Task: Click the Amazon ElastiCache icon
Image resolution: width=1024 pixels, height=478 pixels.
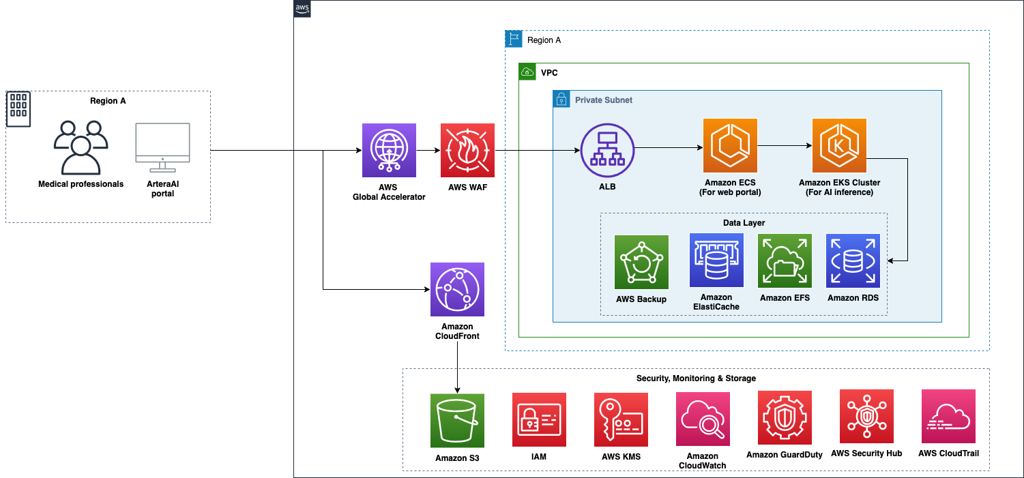Action: click(x=716, y=260)
